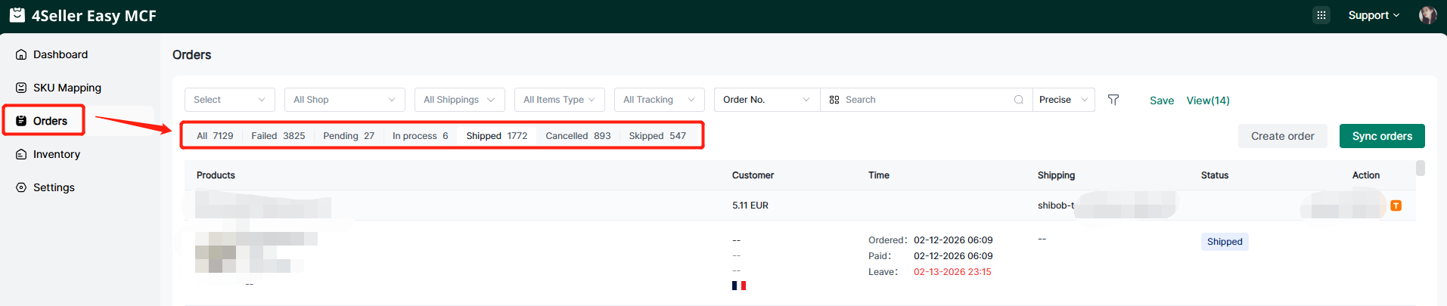The width and height of the screenshot is (1447, 306).
Task: Switch to the Failed orders tab
Action: [x=278, y=136]
